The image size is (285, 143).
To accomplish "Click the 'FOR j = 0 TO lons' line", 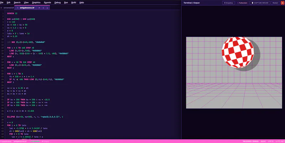I will coord(19,134).
